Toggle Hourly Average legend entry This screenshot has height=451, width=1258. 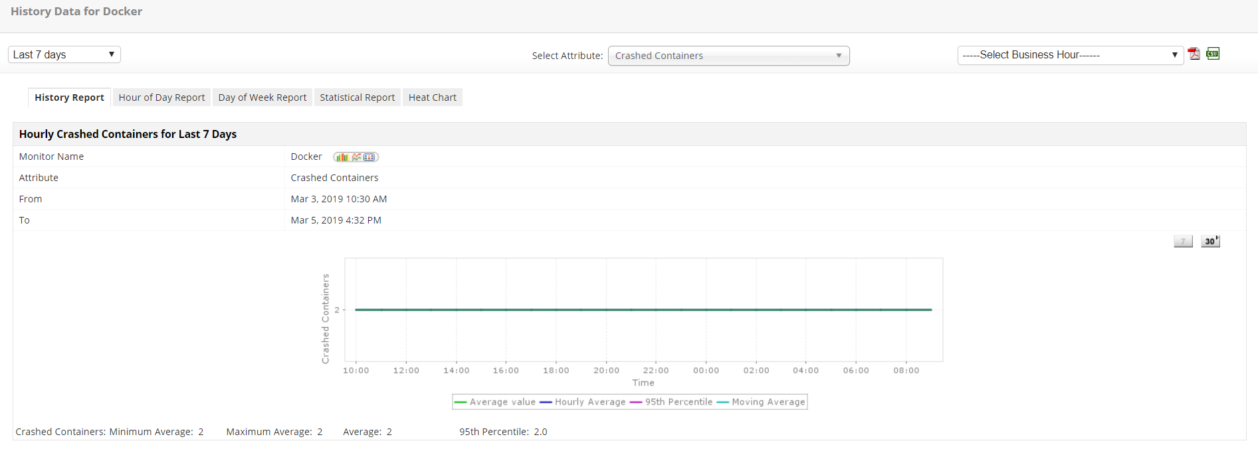pyautogui.click(x=583, y=402)
